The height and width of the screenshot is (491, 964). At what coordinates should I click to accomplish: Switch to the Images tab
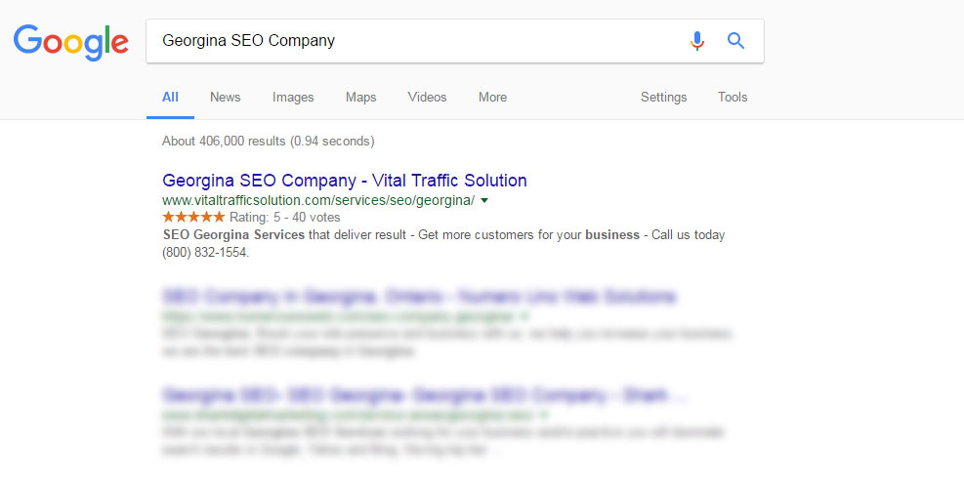click(x=293, y=97)
